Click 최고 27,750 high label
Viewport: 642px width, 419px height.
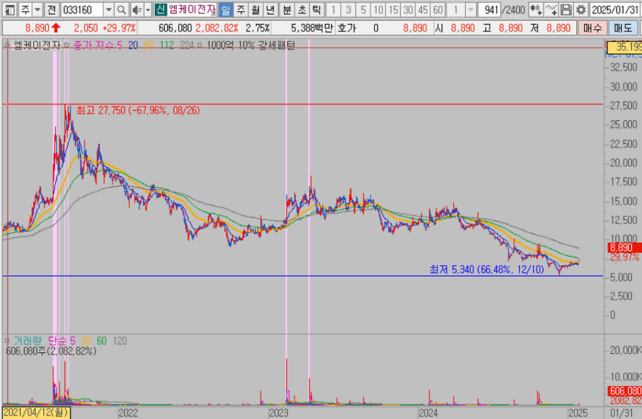pos(138,110)
